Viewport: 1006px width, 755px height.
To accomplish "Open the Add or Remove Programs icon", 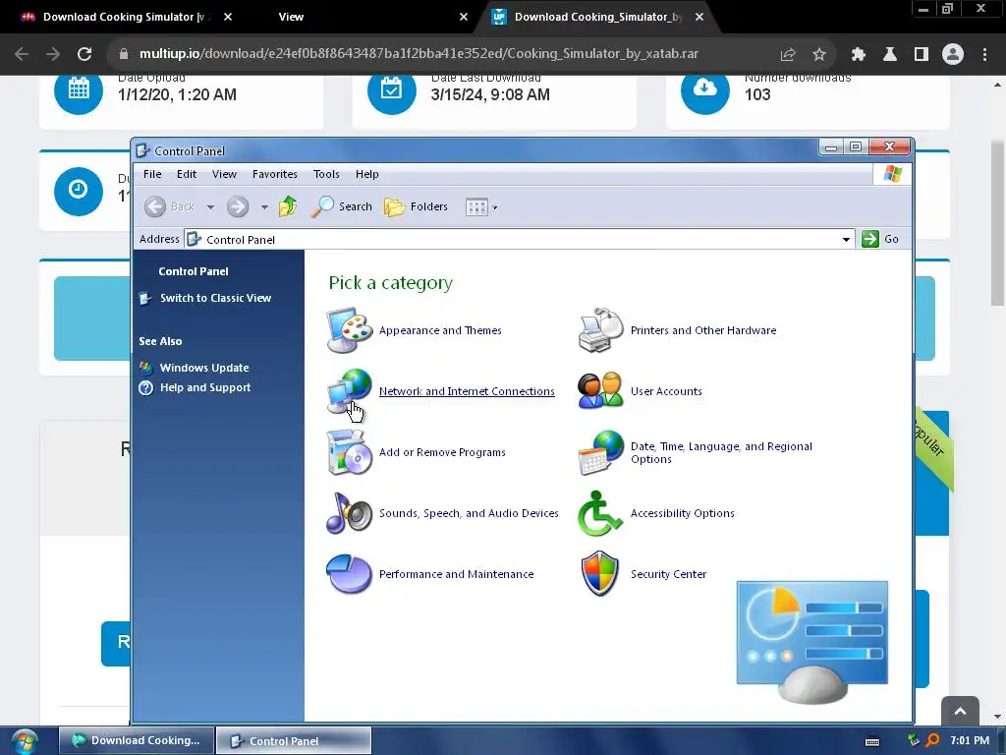I will click(349, 452).
